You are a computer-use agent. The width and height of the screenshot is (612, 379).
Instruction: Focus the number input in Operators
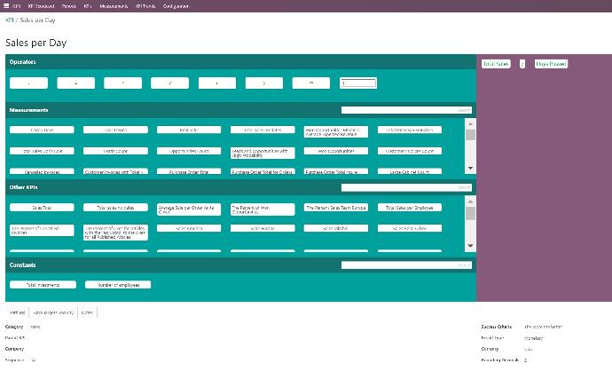pos(358,83)
